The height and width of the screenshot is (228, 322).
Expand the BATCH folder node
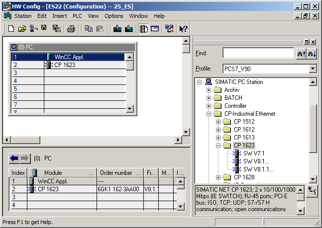[x=209, y=98]
